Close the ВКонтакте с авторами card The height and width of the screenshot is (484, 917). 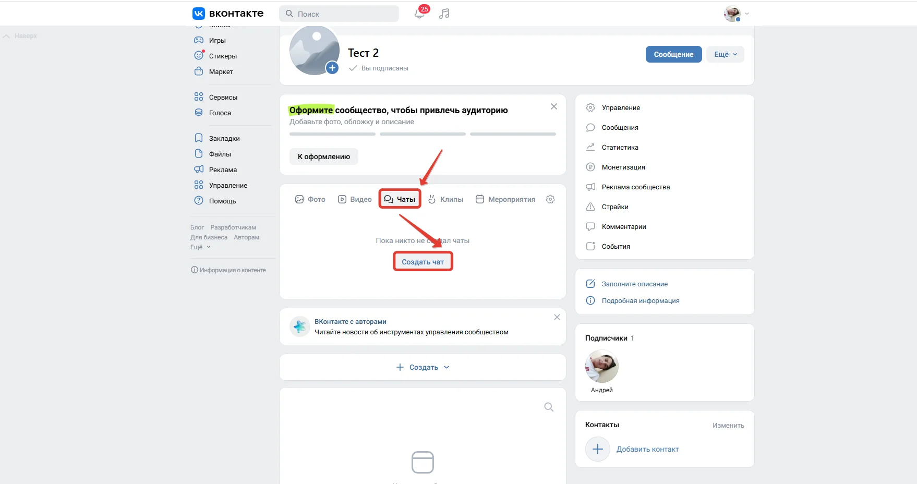(557, 317)
